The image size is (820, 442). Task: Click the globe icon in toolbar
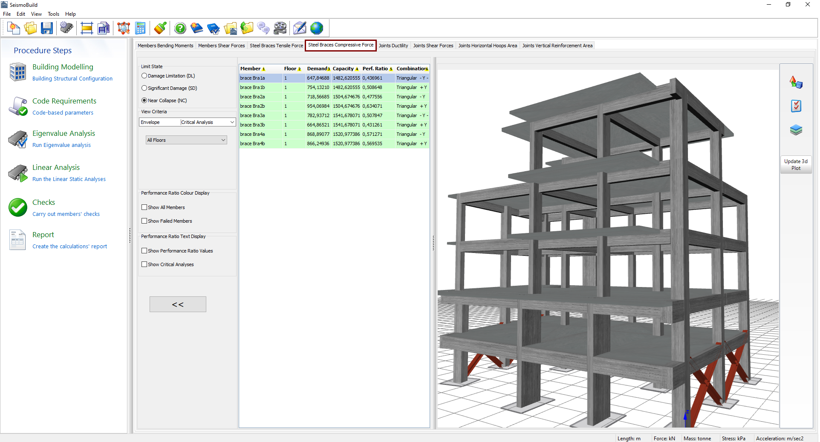pyautogui.click(x=317, y=29)
